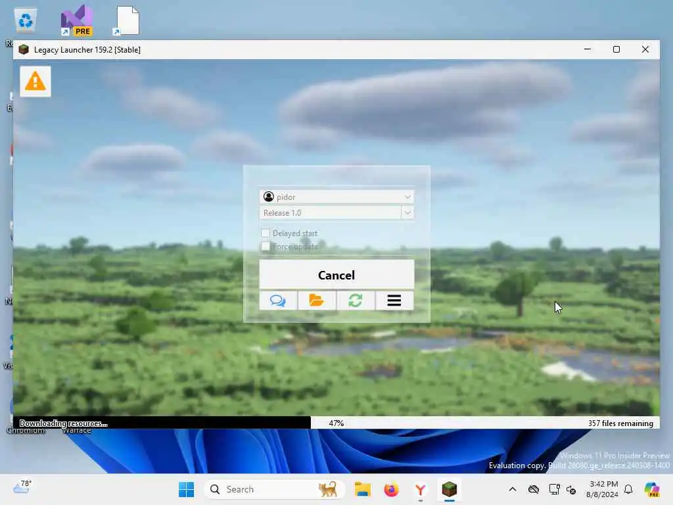Open the blank document desktop shortcut
673x505 pixels.
[x=127, y=20]
